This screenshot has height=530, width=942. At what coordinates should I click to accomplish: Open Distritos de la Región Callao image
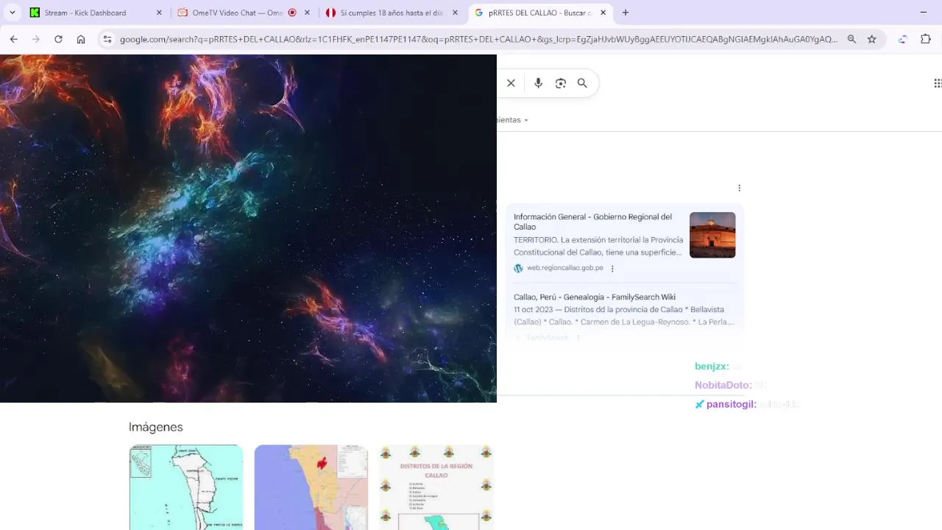tap(436, 487)
